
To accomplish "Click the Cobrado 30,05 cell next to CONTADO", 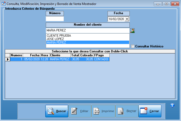I will (x=87, y=59).
